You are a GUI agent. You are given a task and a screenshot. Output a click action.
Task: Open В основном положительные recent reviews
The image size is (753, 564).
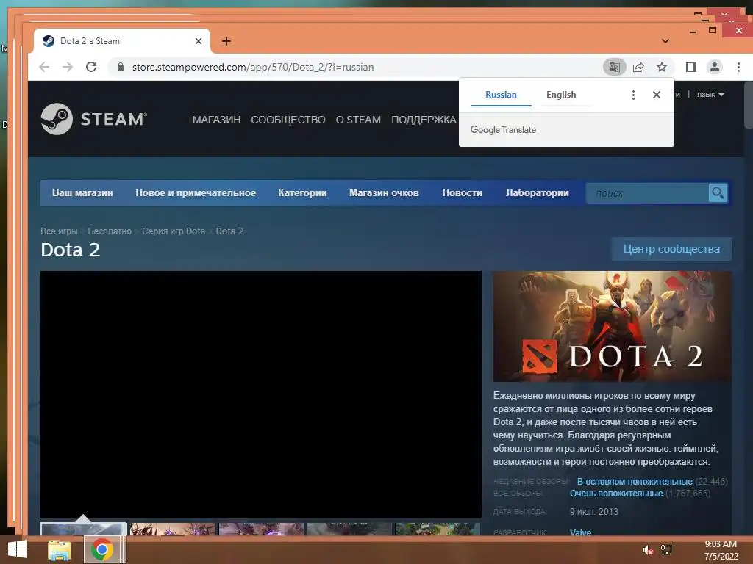coord(635,482)
